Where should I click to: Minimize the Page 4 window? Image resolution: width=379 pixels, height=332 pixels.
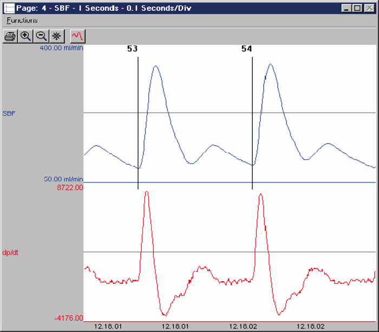coord(347,8)
